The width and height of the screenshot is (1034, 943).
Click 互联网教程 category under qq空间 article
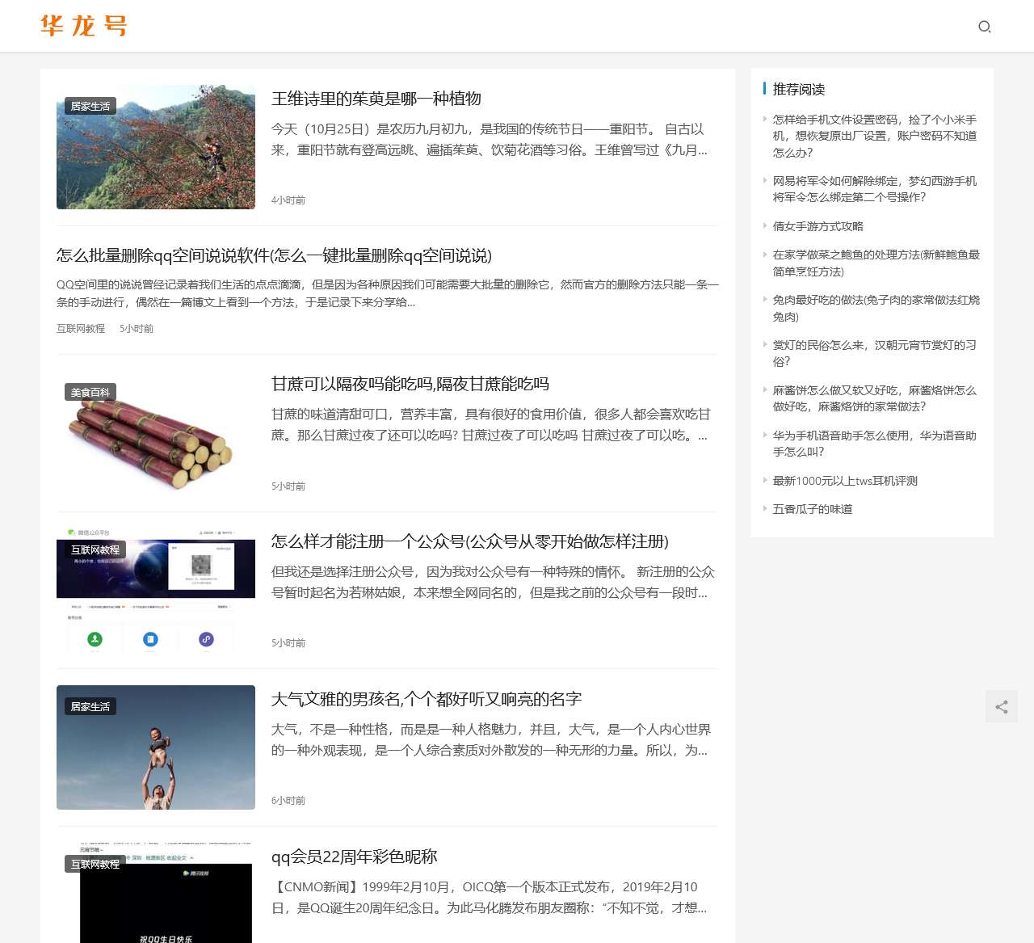coord(81,329)
